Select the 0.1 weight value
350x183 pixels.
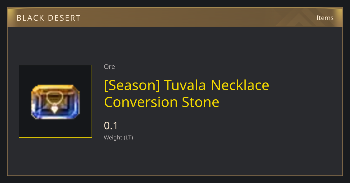point(111,126)
